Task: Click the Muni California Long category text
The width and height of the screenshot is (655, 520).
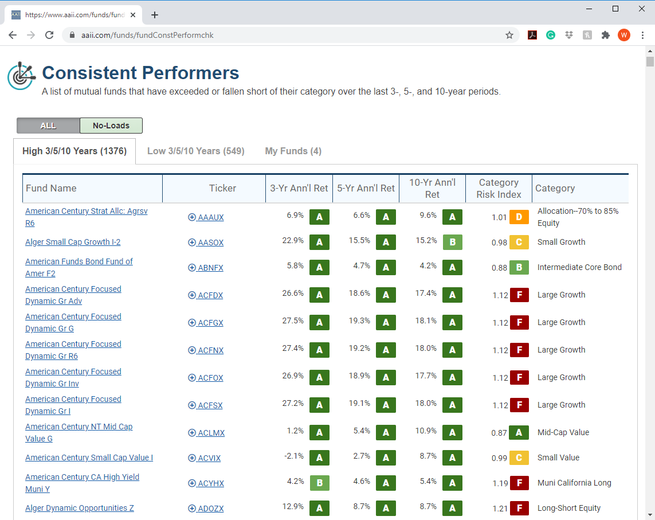Action: (574, 483)
